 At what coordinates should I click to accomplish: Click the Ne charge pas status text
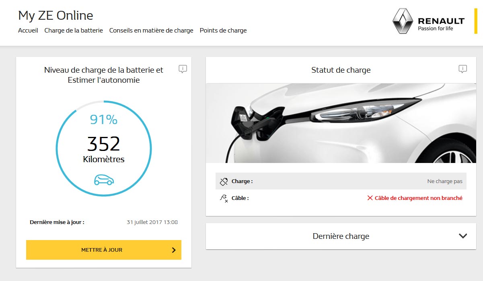click(x=444, y=181)
